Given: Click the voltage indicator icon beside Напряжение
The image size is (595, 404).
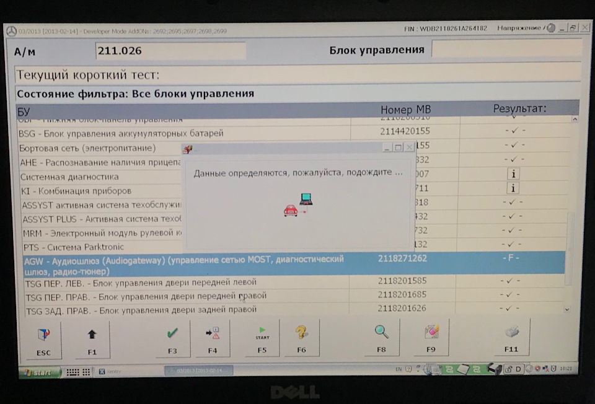Looking at the screenshot, I should 550,28.
